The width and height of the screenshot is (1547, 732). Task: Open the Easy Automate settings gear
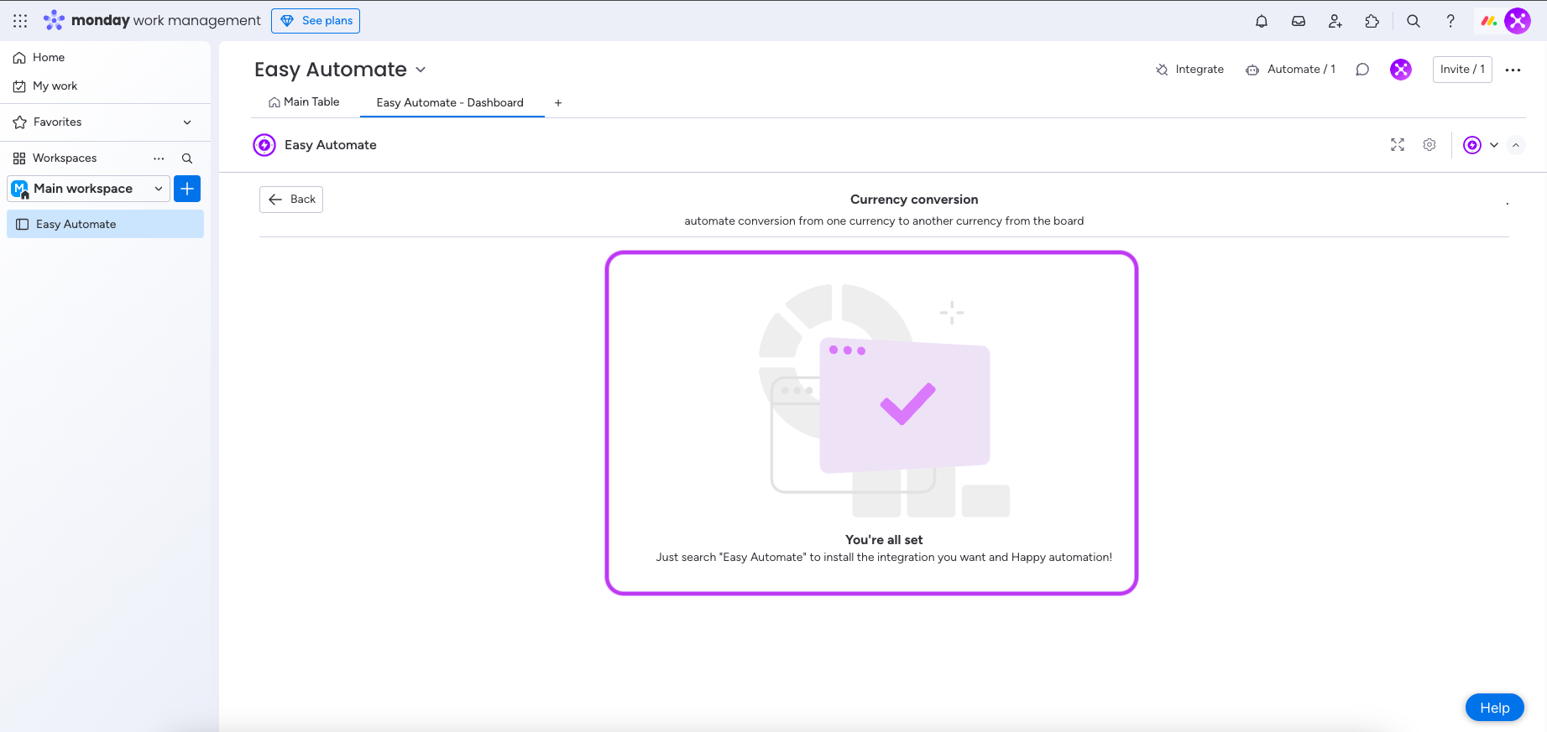1429,145
